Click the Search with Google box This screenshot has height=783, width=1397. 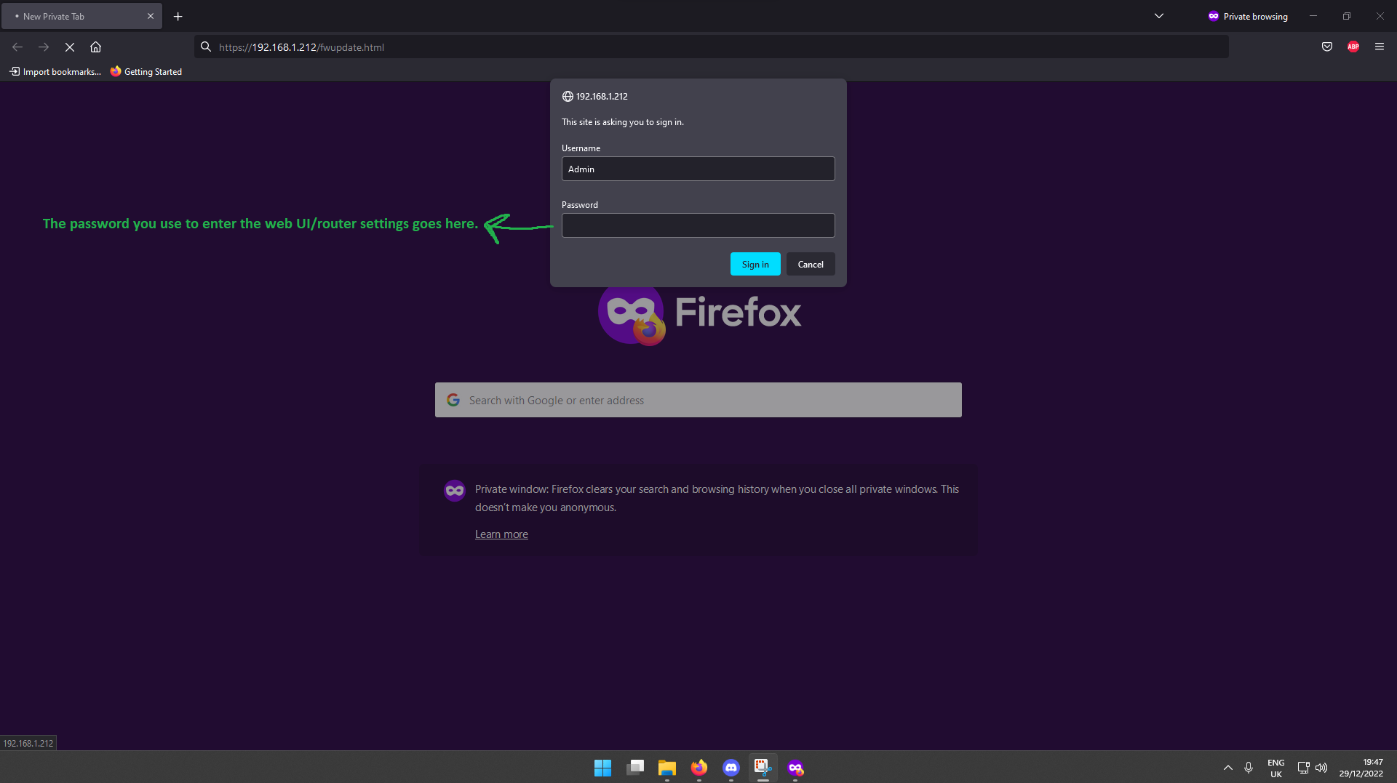(698, 400)
